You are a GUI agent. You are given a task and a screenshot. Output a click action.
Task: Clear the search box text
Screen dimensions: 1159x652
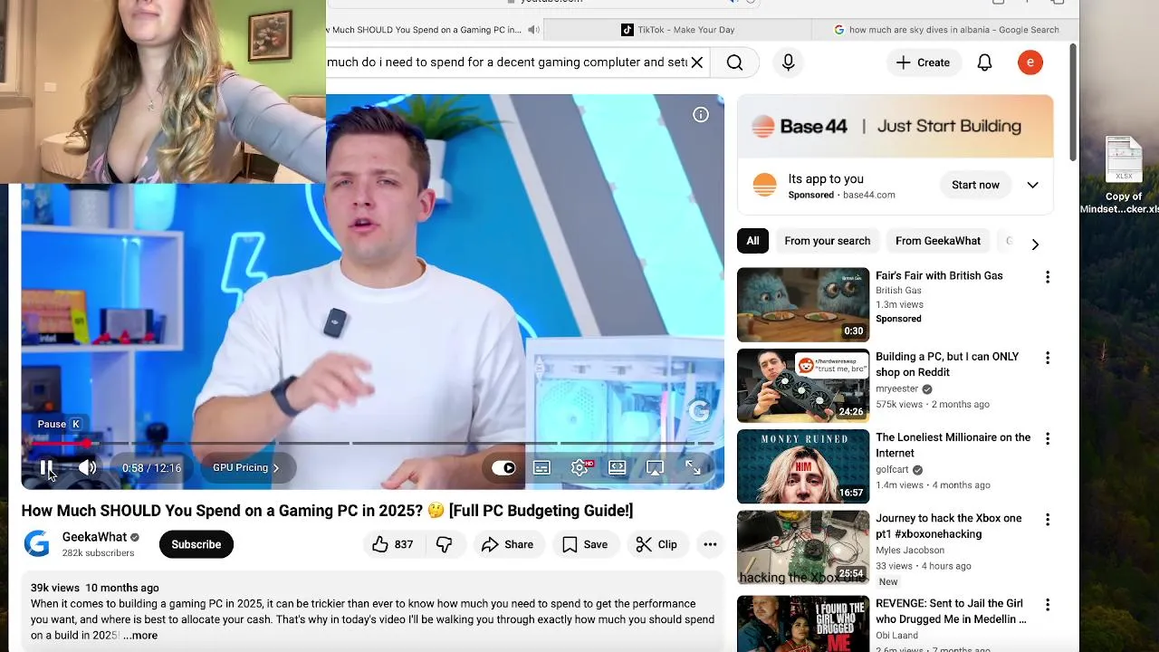tap(696, 62)
